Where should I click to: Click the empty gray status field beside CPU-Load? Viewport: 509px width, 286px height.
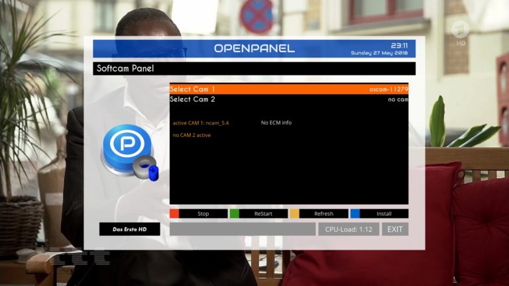pos(242,229)
